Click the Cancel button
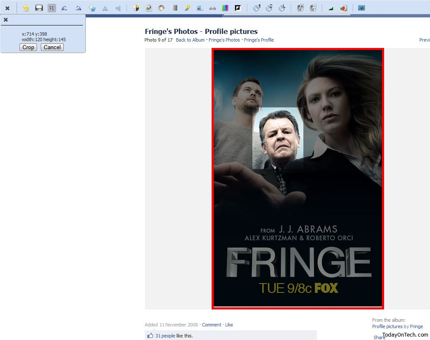Viewport: 430px width, 340px height. pos(52,47)
